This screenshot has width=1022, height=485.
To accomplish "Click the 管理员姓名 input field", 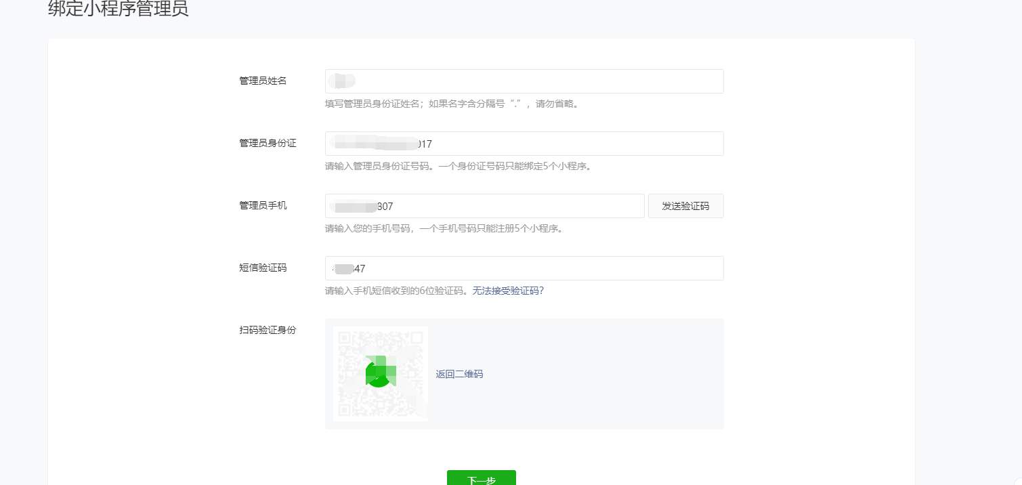I will (x=524, y=81).
